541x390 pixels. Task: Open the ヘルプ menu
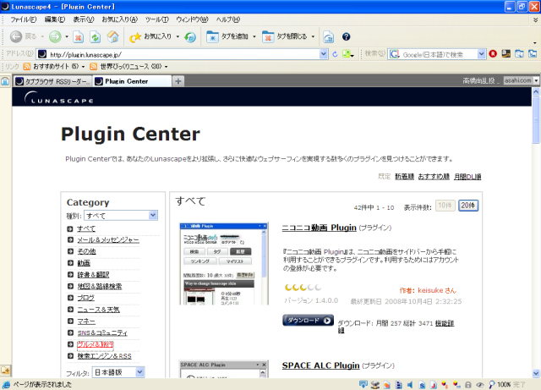[227, 19]
